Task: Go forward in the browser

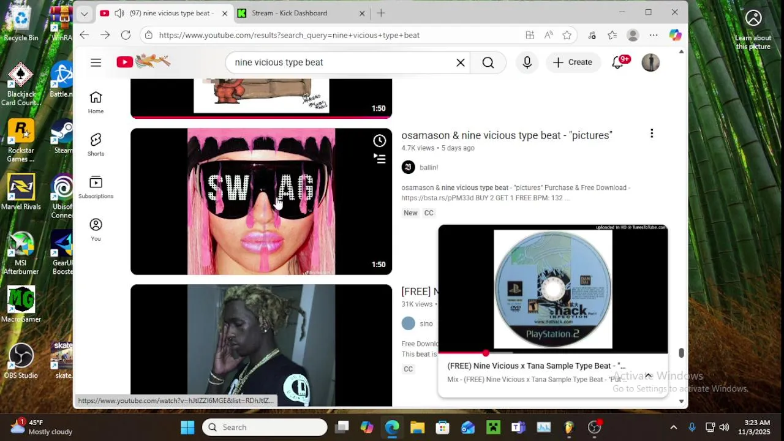Action: 105,35
